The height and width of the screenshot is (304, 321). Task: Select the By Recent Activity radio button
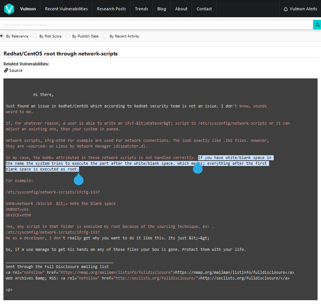[x=105, y=36]
